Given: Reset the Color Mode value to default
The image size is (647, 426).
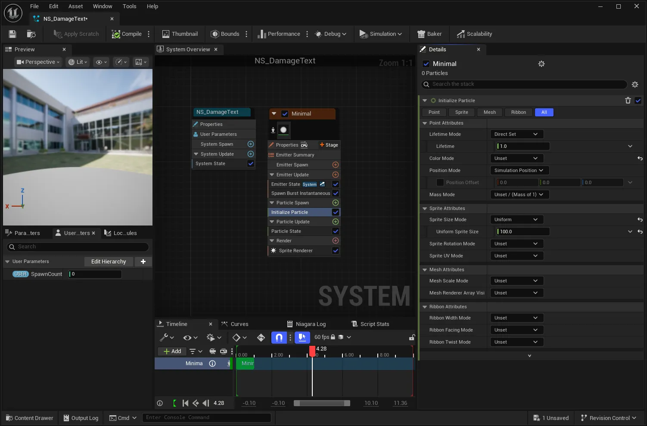Looking at the screenshot, I should [640, 158].
